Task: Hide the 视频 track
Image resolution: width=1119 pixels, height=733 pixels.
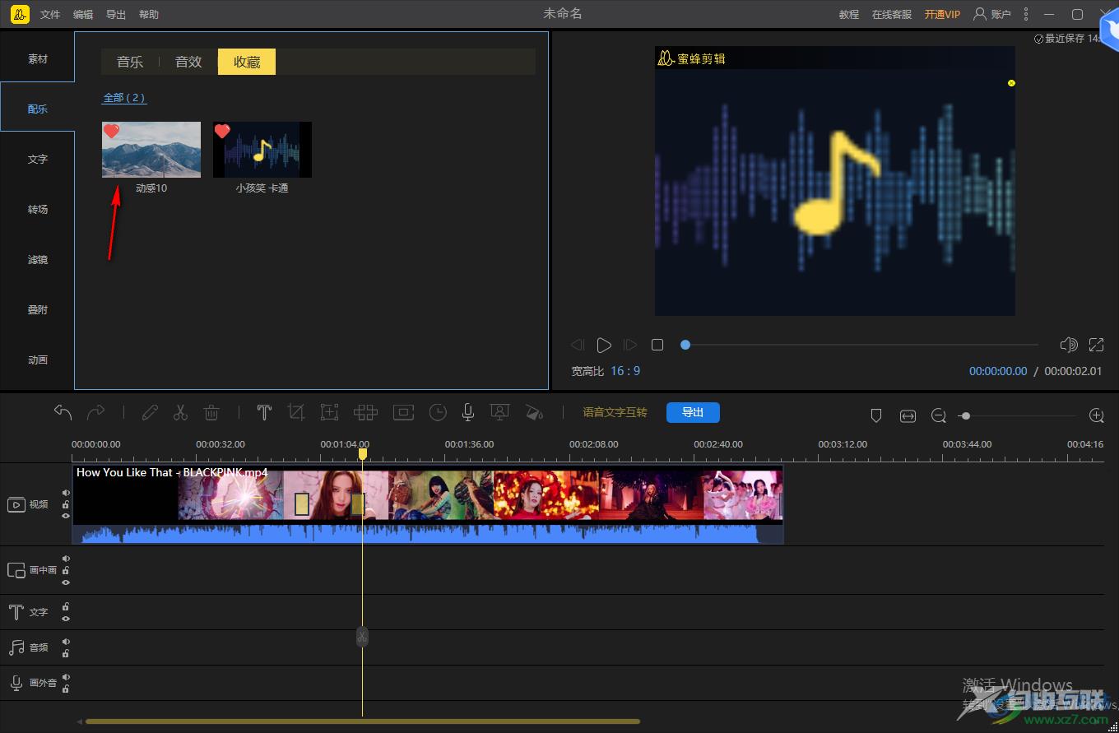Action: (x=66, y=516)
